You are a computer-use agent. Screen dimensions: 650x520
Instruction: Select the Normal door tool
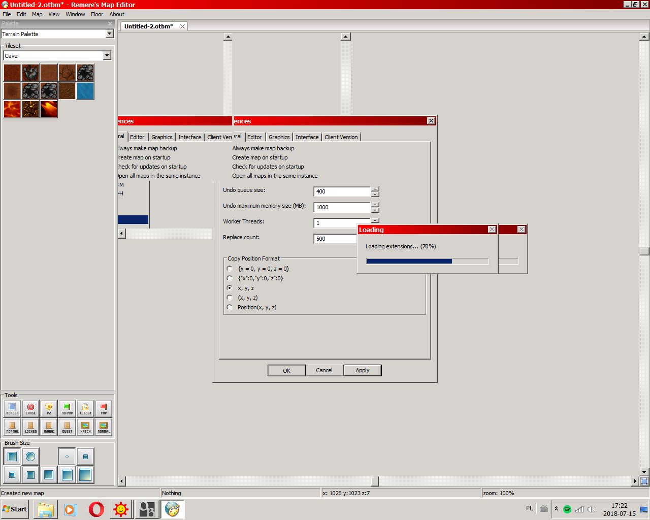[x=12, y=427]
